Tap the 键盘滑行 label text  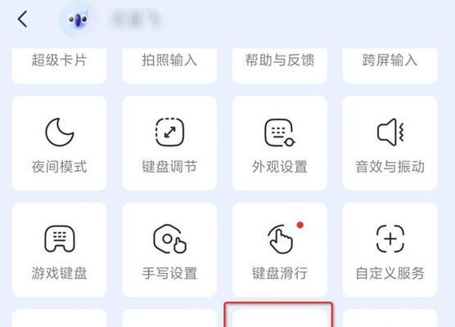[280, 273]
